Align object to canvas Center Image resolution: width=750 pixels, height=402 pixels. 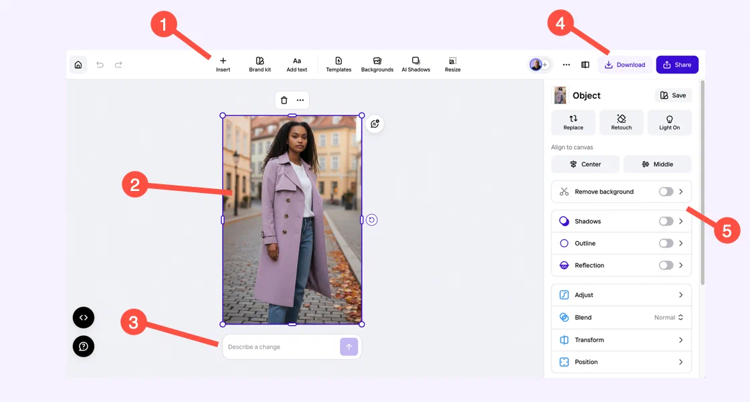(x=585, y=164)
